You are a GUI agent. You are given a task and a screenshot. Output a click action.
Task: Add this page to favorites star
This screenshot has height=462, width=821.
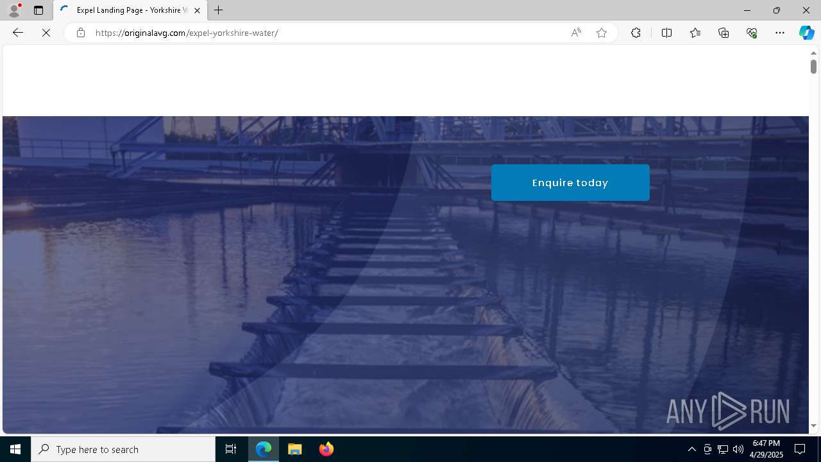pos(602,33)
